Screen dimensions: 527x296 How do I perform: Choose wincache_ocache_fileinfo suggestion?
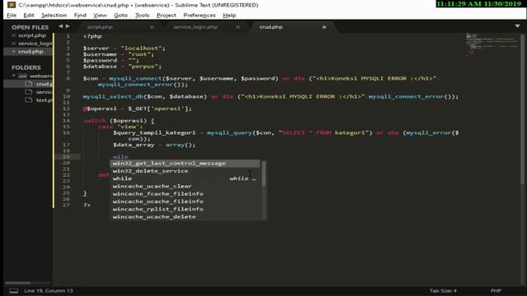(x=185, y=201)
